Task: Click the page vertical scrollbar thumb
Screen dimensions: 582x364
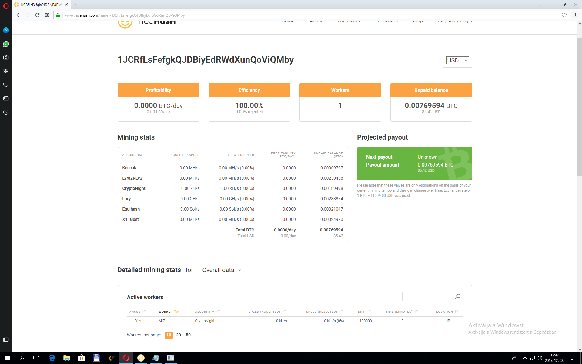Action: point(579,106)
